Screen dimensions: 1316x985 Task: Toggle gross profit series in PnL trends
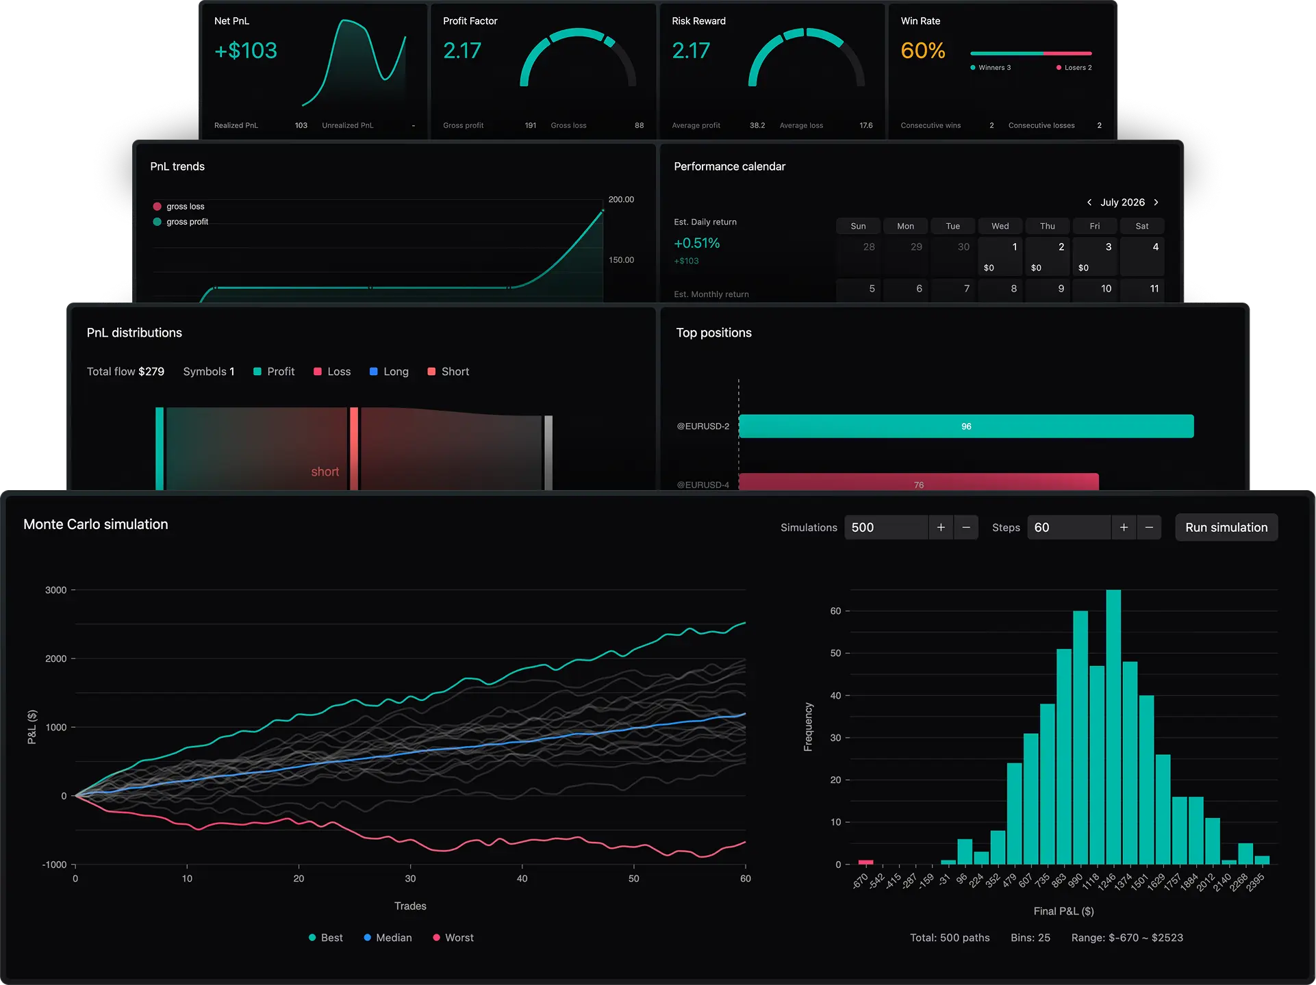point(181,222)
